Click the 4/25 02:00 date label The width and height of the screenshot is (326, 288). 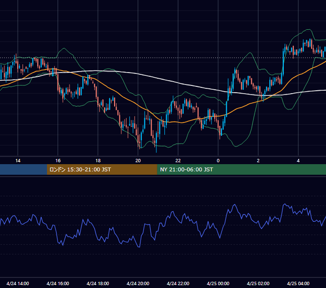coord(258,283)
